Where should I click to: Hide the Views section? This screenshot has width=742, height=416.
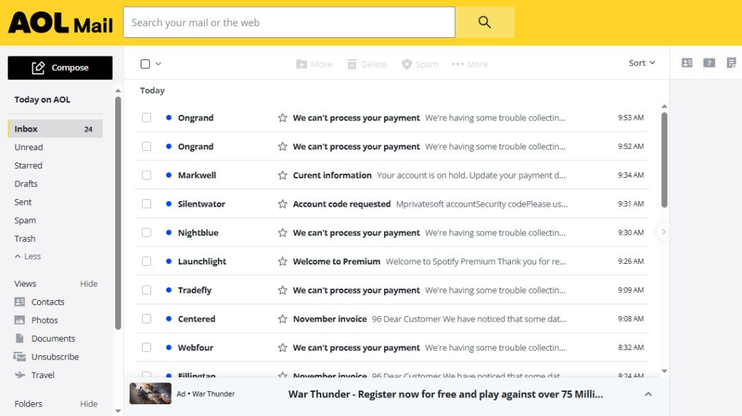click(x=88, y=284)
